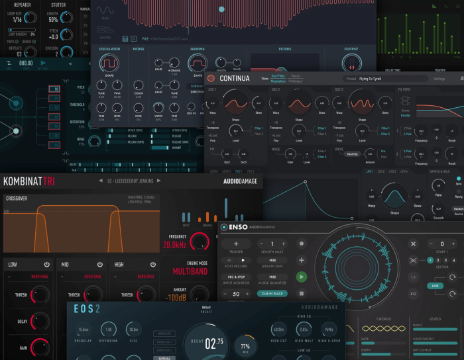Screen dimensions: 464x360
Task: Open REC & STOP input monitor selector
Action: (x=236, y=277)
